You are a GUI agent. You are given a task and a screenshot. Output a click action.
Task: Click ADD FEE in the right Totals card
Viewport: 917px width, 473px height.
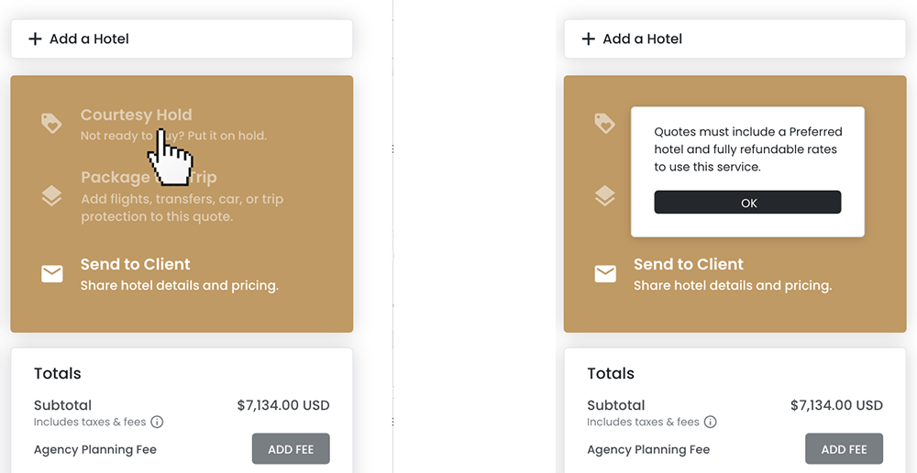(x=844, y=449)
